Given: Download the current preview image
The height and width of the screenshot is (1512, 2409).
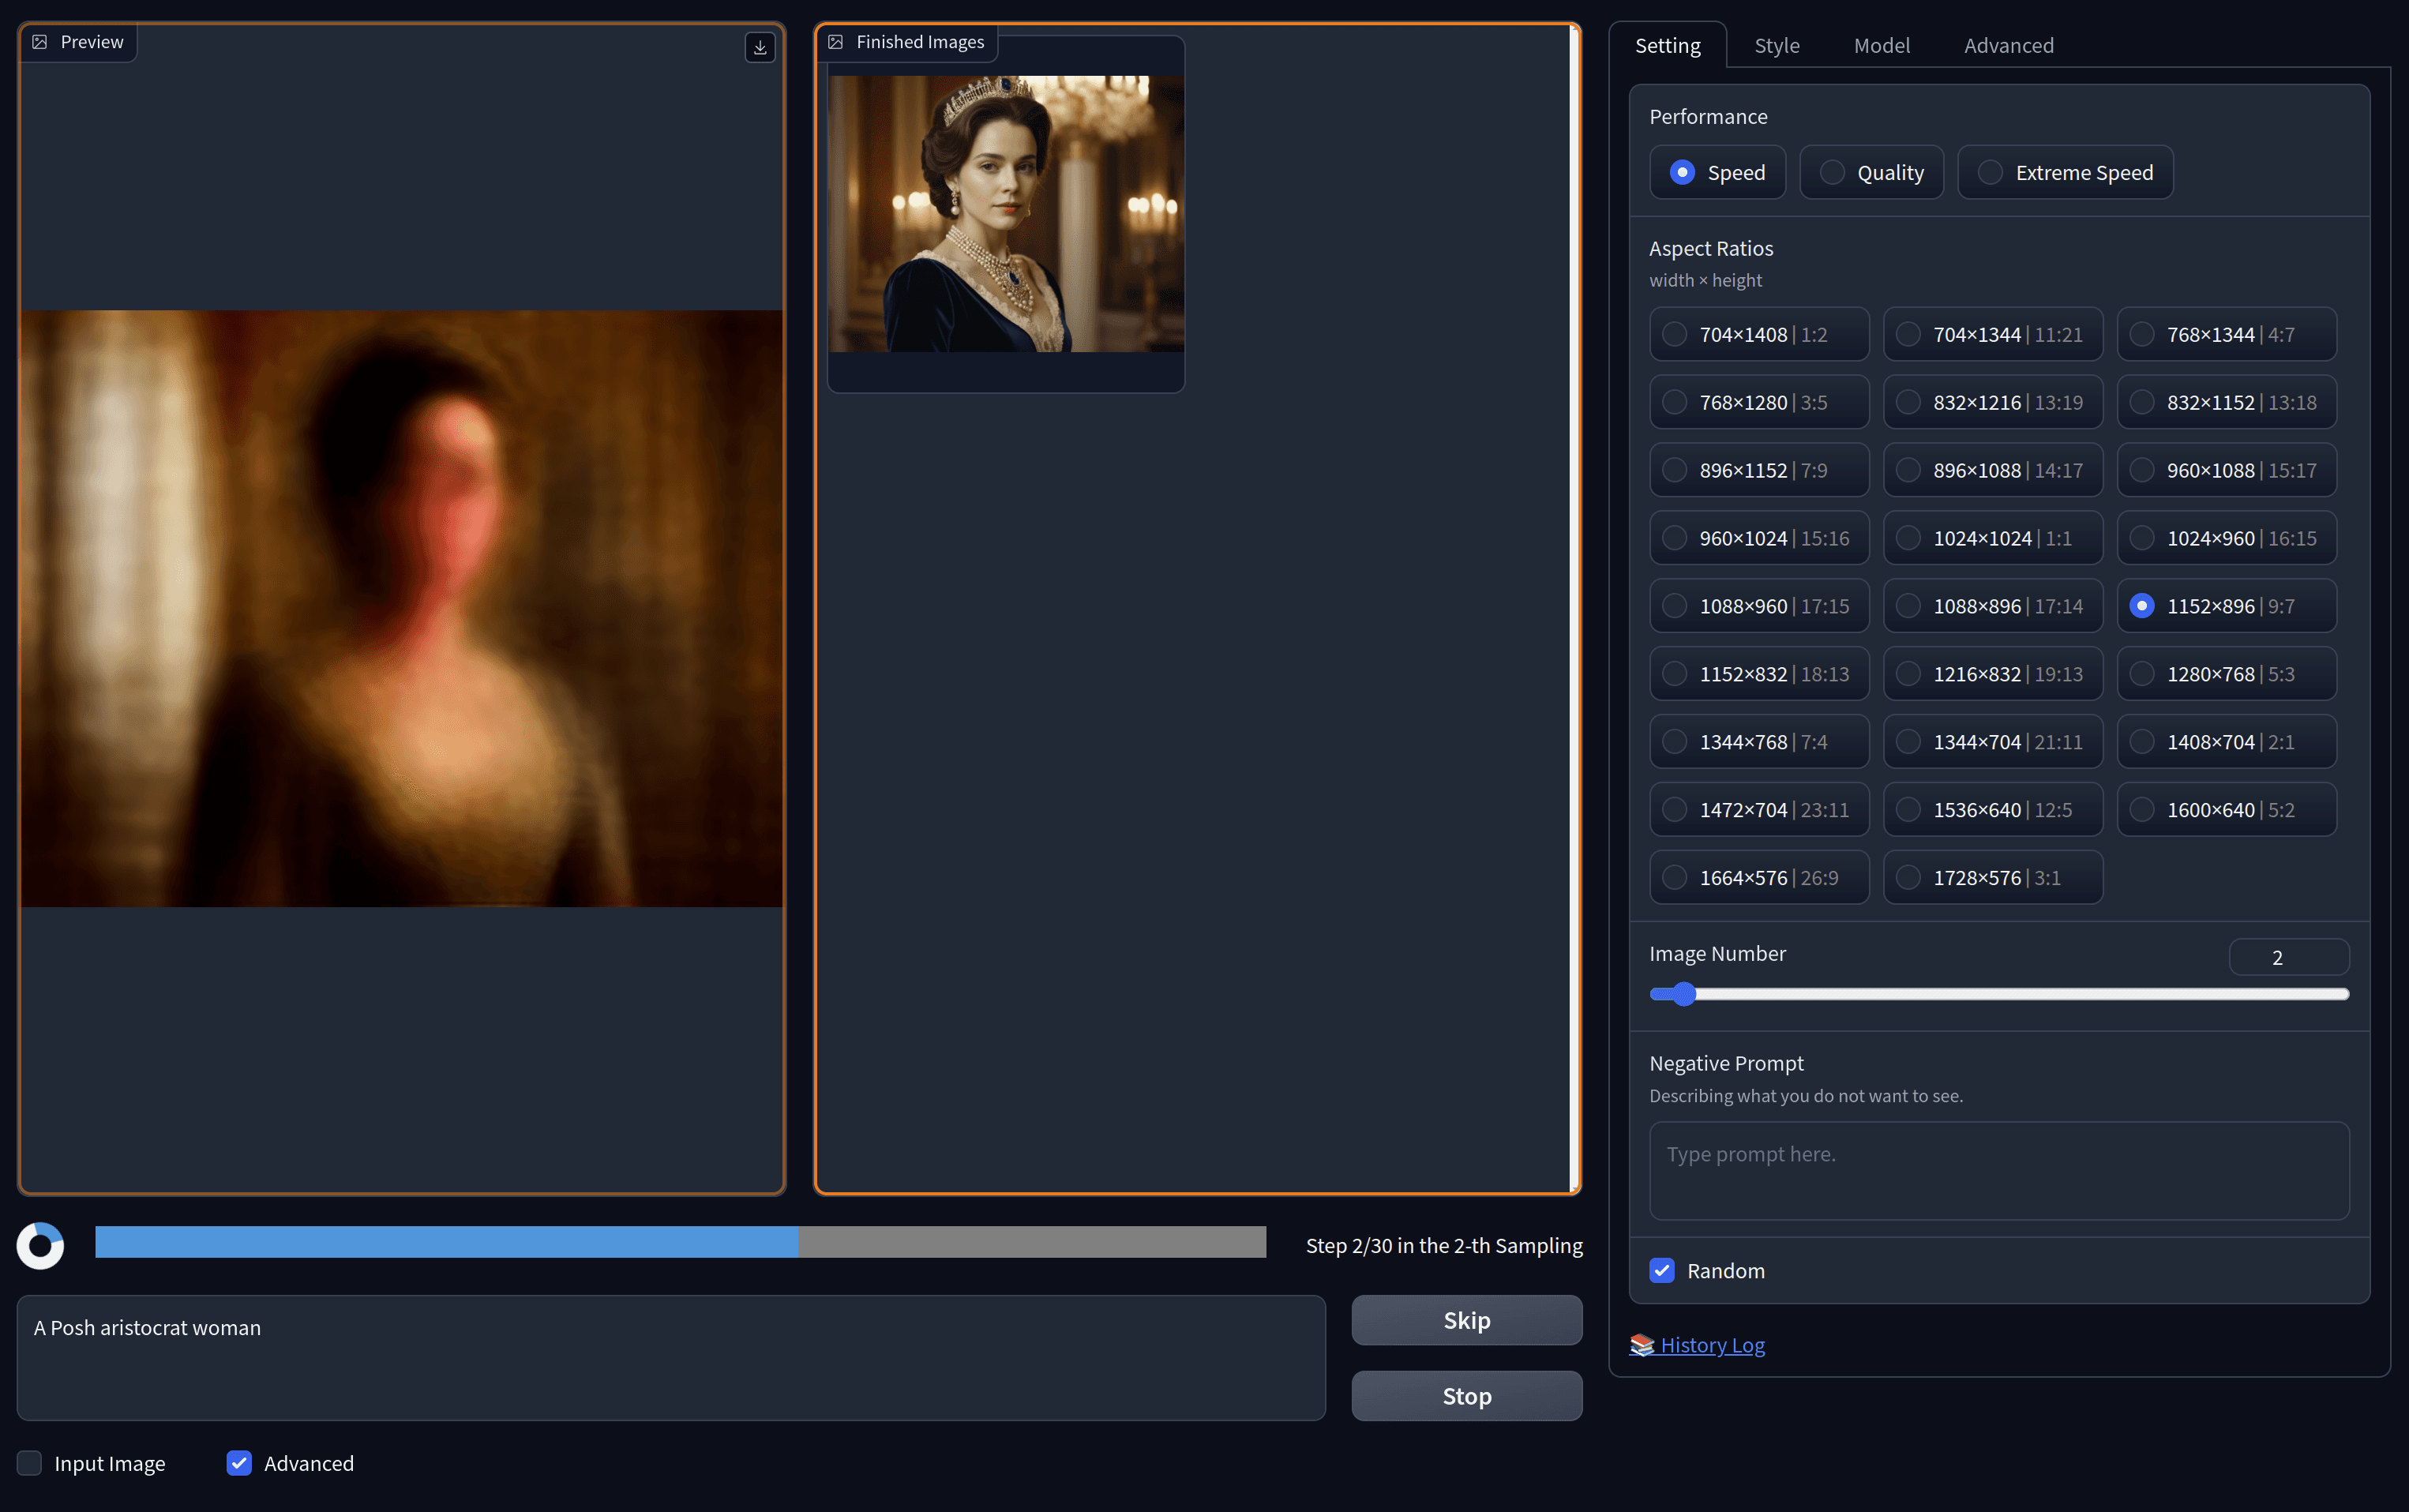Looking at the screenshot, I should (760, 47).
